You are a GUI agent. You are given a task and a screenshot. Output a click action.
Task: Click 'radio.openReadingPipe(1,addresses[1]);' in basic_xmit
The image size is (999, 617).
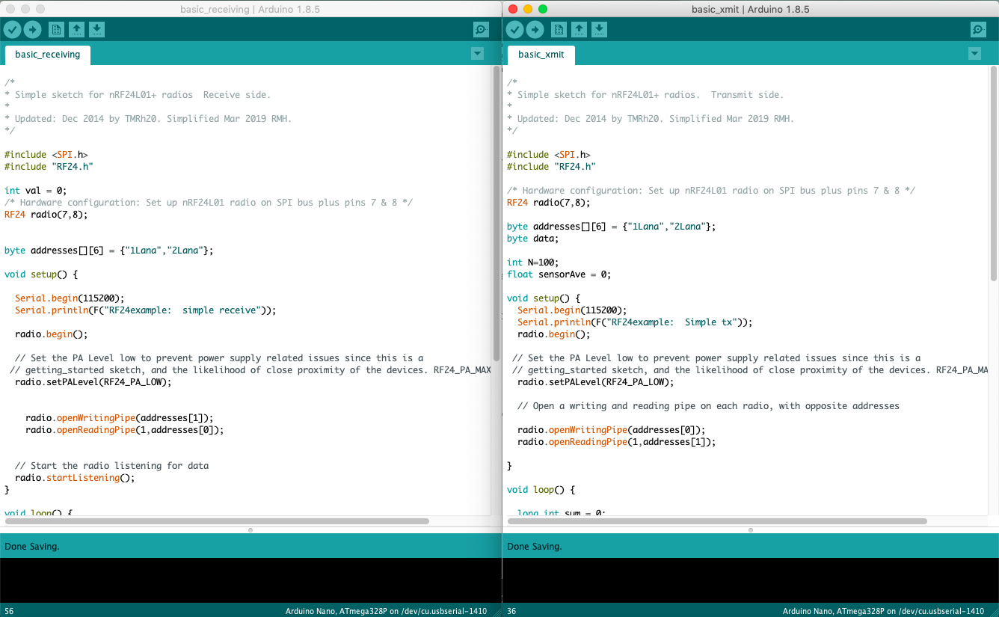[x=616, y=442]
